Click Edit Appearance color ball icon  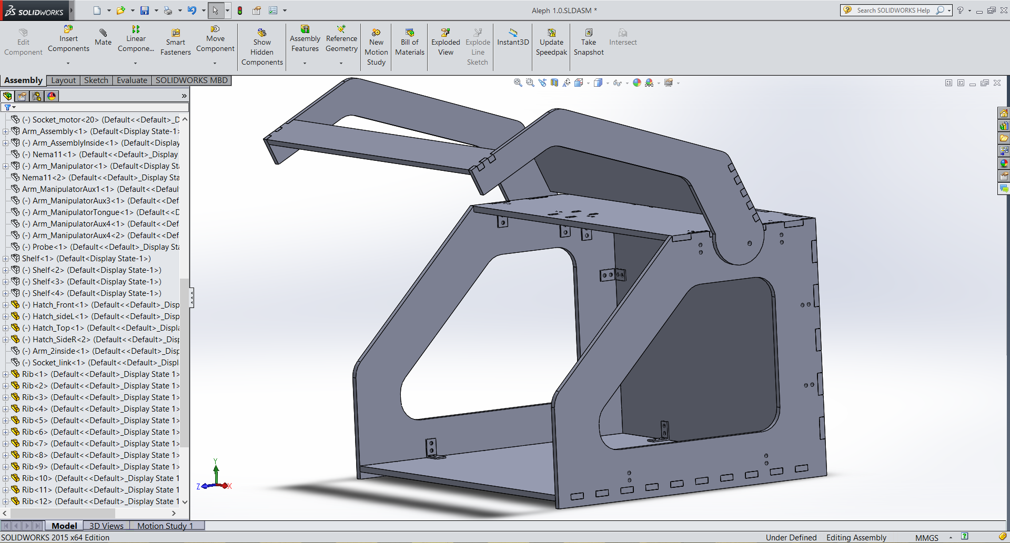pyautogui.click(x=637, y=83)
